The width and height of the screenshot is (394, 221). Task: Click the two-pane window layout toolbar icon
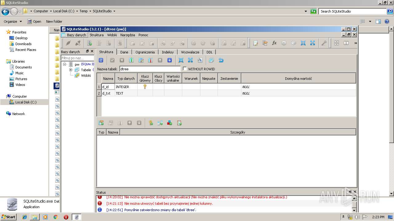[346, 43]
